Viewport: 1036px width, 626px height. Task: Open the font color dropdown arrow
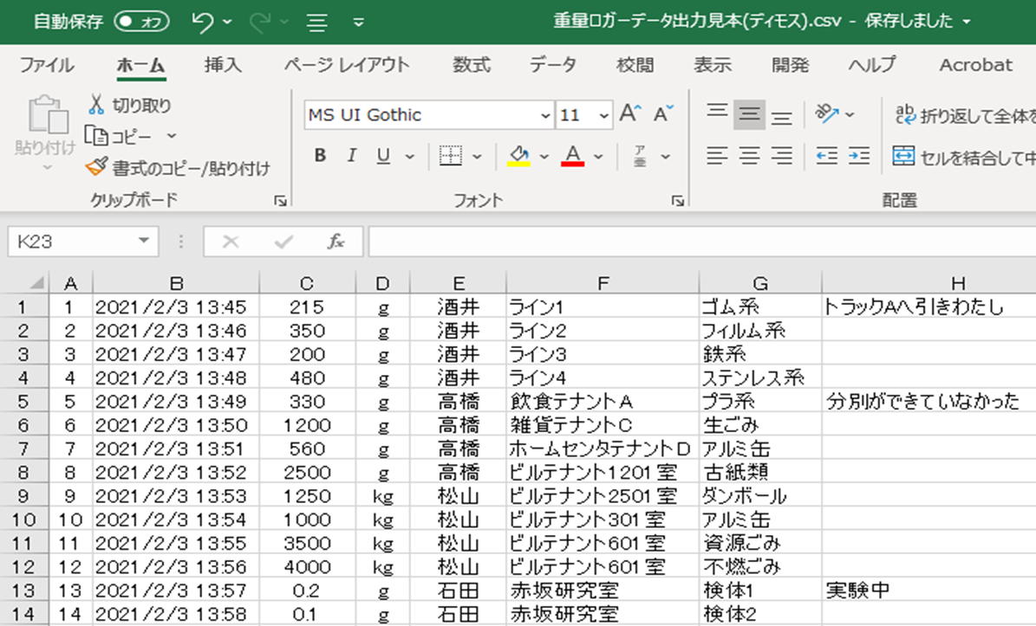598,157
